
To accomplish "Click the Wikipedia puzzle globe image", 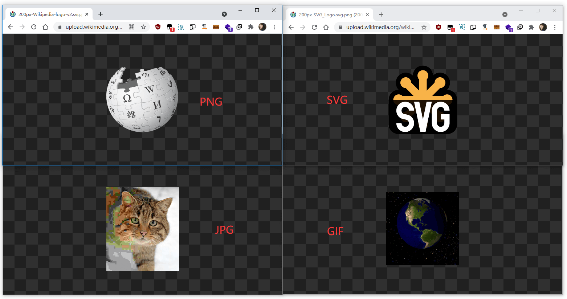I will pos(142,99).
